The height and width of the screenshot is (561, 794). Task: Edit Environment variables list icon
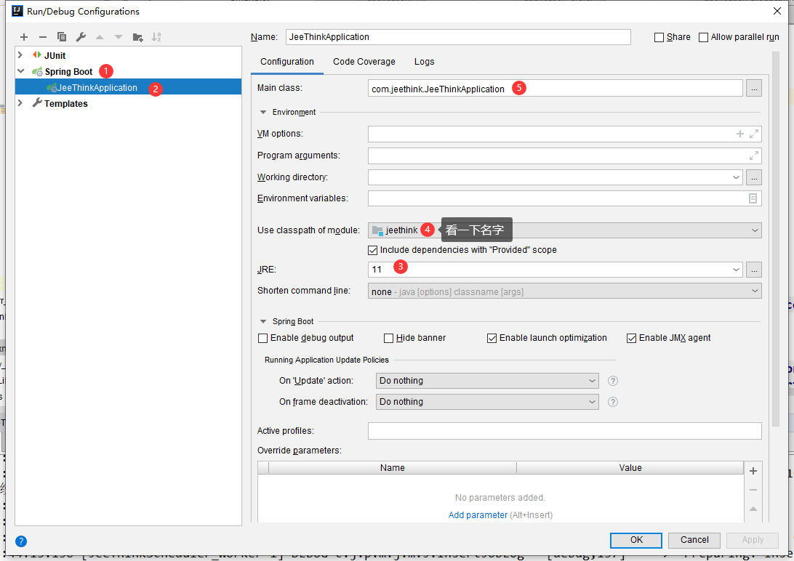tap(753, 198)
